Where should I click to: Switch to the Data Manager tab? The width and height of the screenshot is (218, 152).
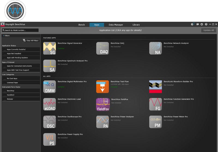click(x=116, y=25)
